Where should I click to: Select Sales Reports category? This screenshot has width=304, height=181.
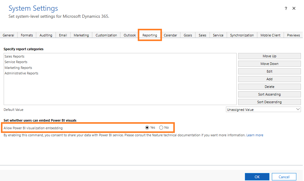coord(14,56)
